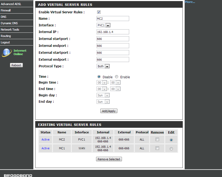Open Network Tools menu item
The height and width of the screenshot is (177, 222).
tap(17, 30)
